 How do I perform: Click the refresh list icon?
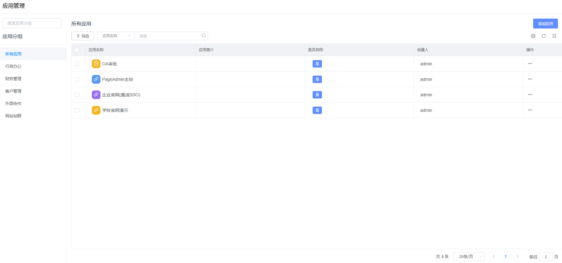pyautogui.click(x=544, y=36)
